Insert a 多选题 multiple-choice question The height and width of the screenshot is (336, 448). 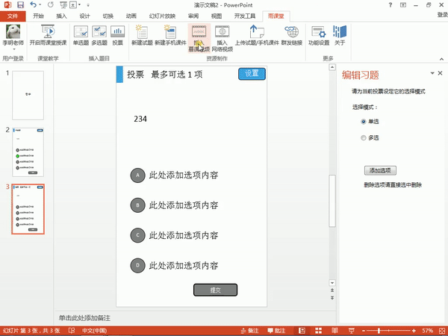(x=99, y=35)
